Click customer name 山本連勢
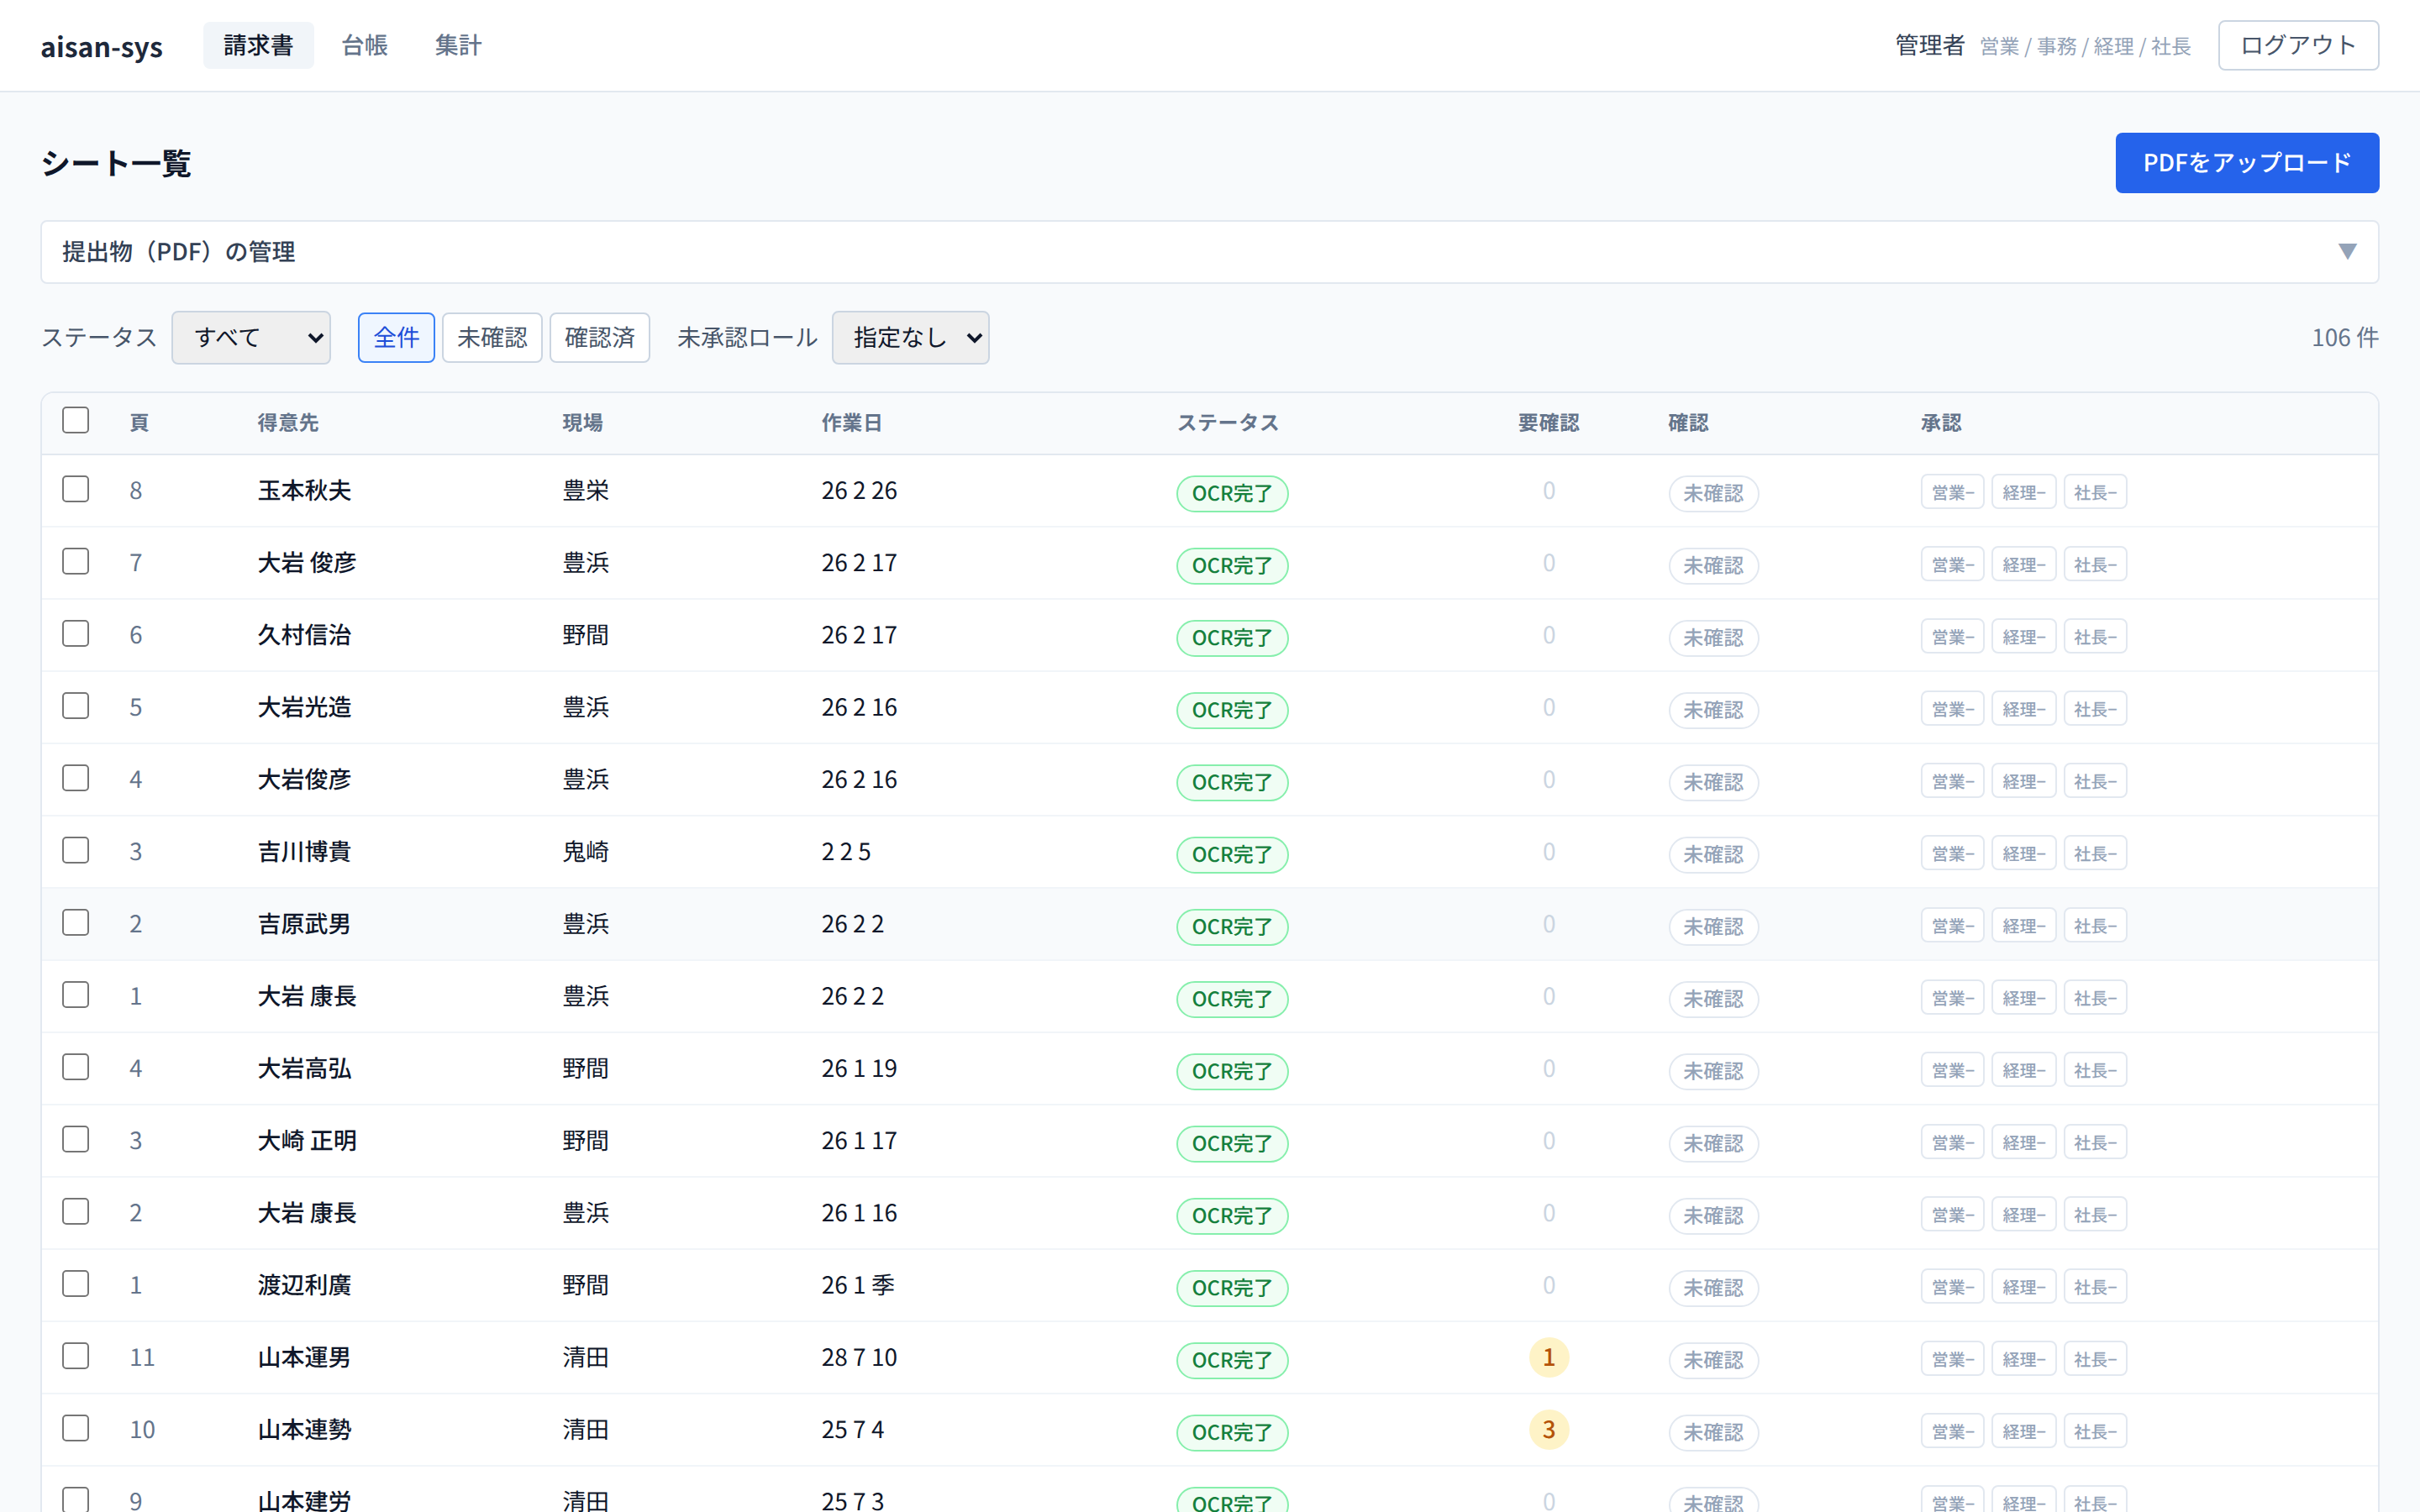 (304, 1429)
